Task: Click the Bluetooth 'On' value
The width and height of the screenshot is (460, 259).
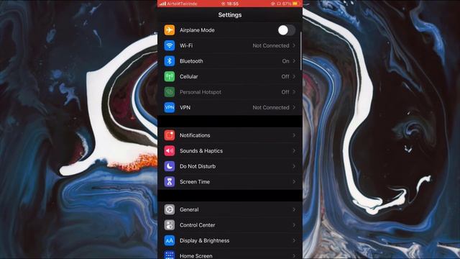Action: coord(285,61)
